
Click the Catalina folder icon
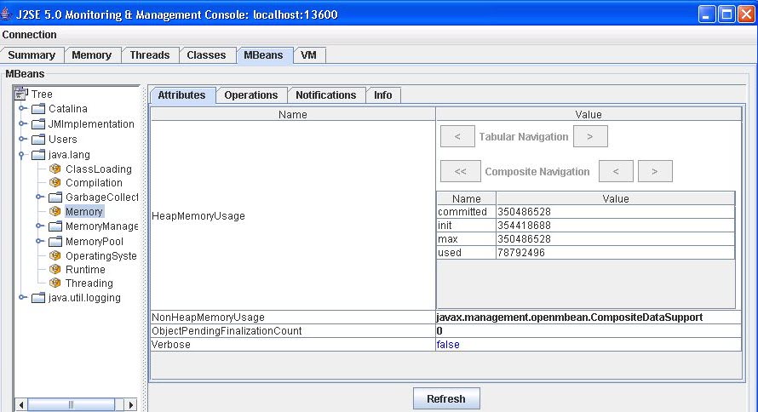[38, 109]
